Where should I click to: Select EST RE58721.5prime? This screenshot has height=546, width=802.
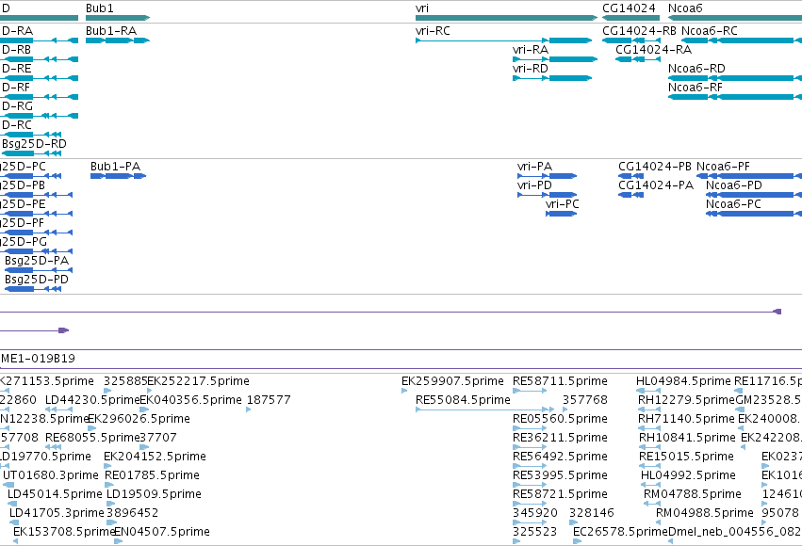[560, 494]
